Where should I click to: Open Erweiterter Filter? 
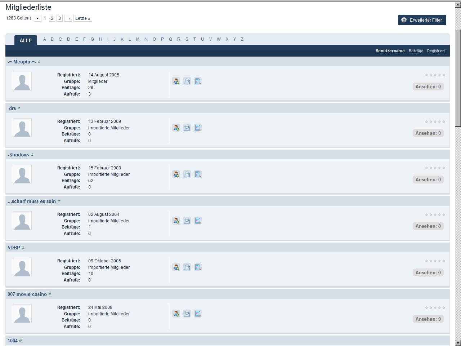[422, 20]
